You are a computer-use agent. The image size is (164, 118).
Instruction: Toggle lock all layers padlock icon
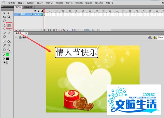39,11
